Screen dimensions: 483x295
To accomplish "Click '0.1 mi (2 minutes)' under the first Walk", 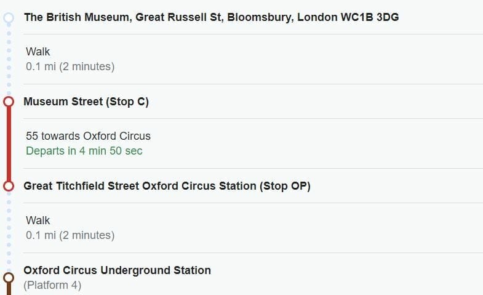I will coord(70,67).
